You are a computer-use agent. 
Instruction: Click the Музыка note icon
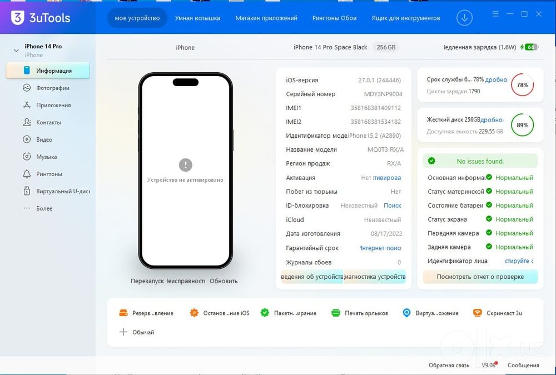tap(27, 156)
